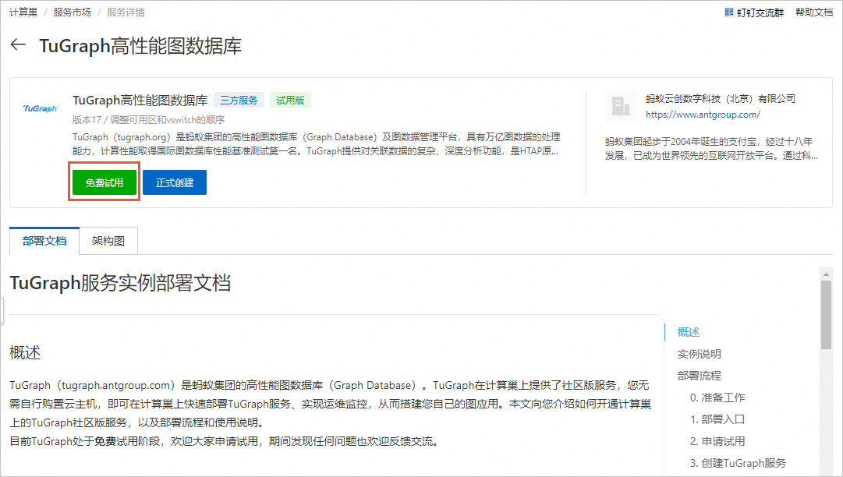
Task: Click the company building placeholder icon
Action: 621,106
